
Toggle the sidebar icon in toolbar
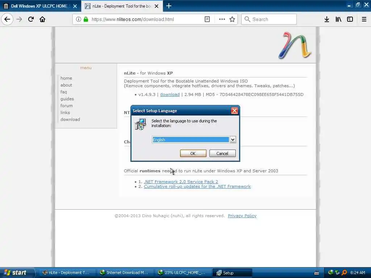pyautogui.click(x=350, y=19)
